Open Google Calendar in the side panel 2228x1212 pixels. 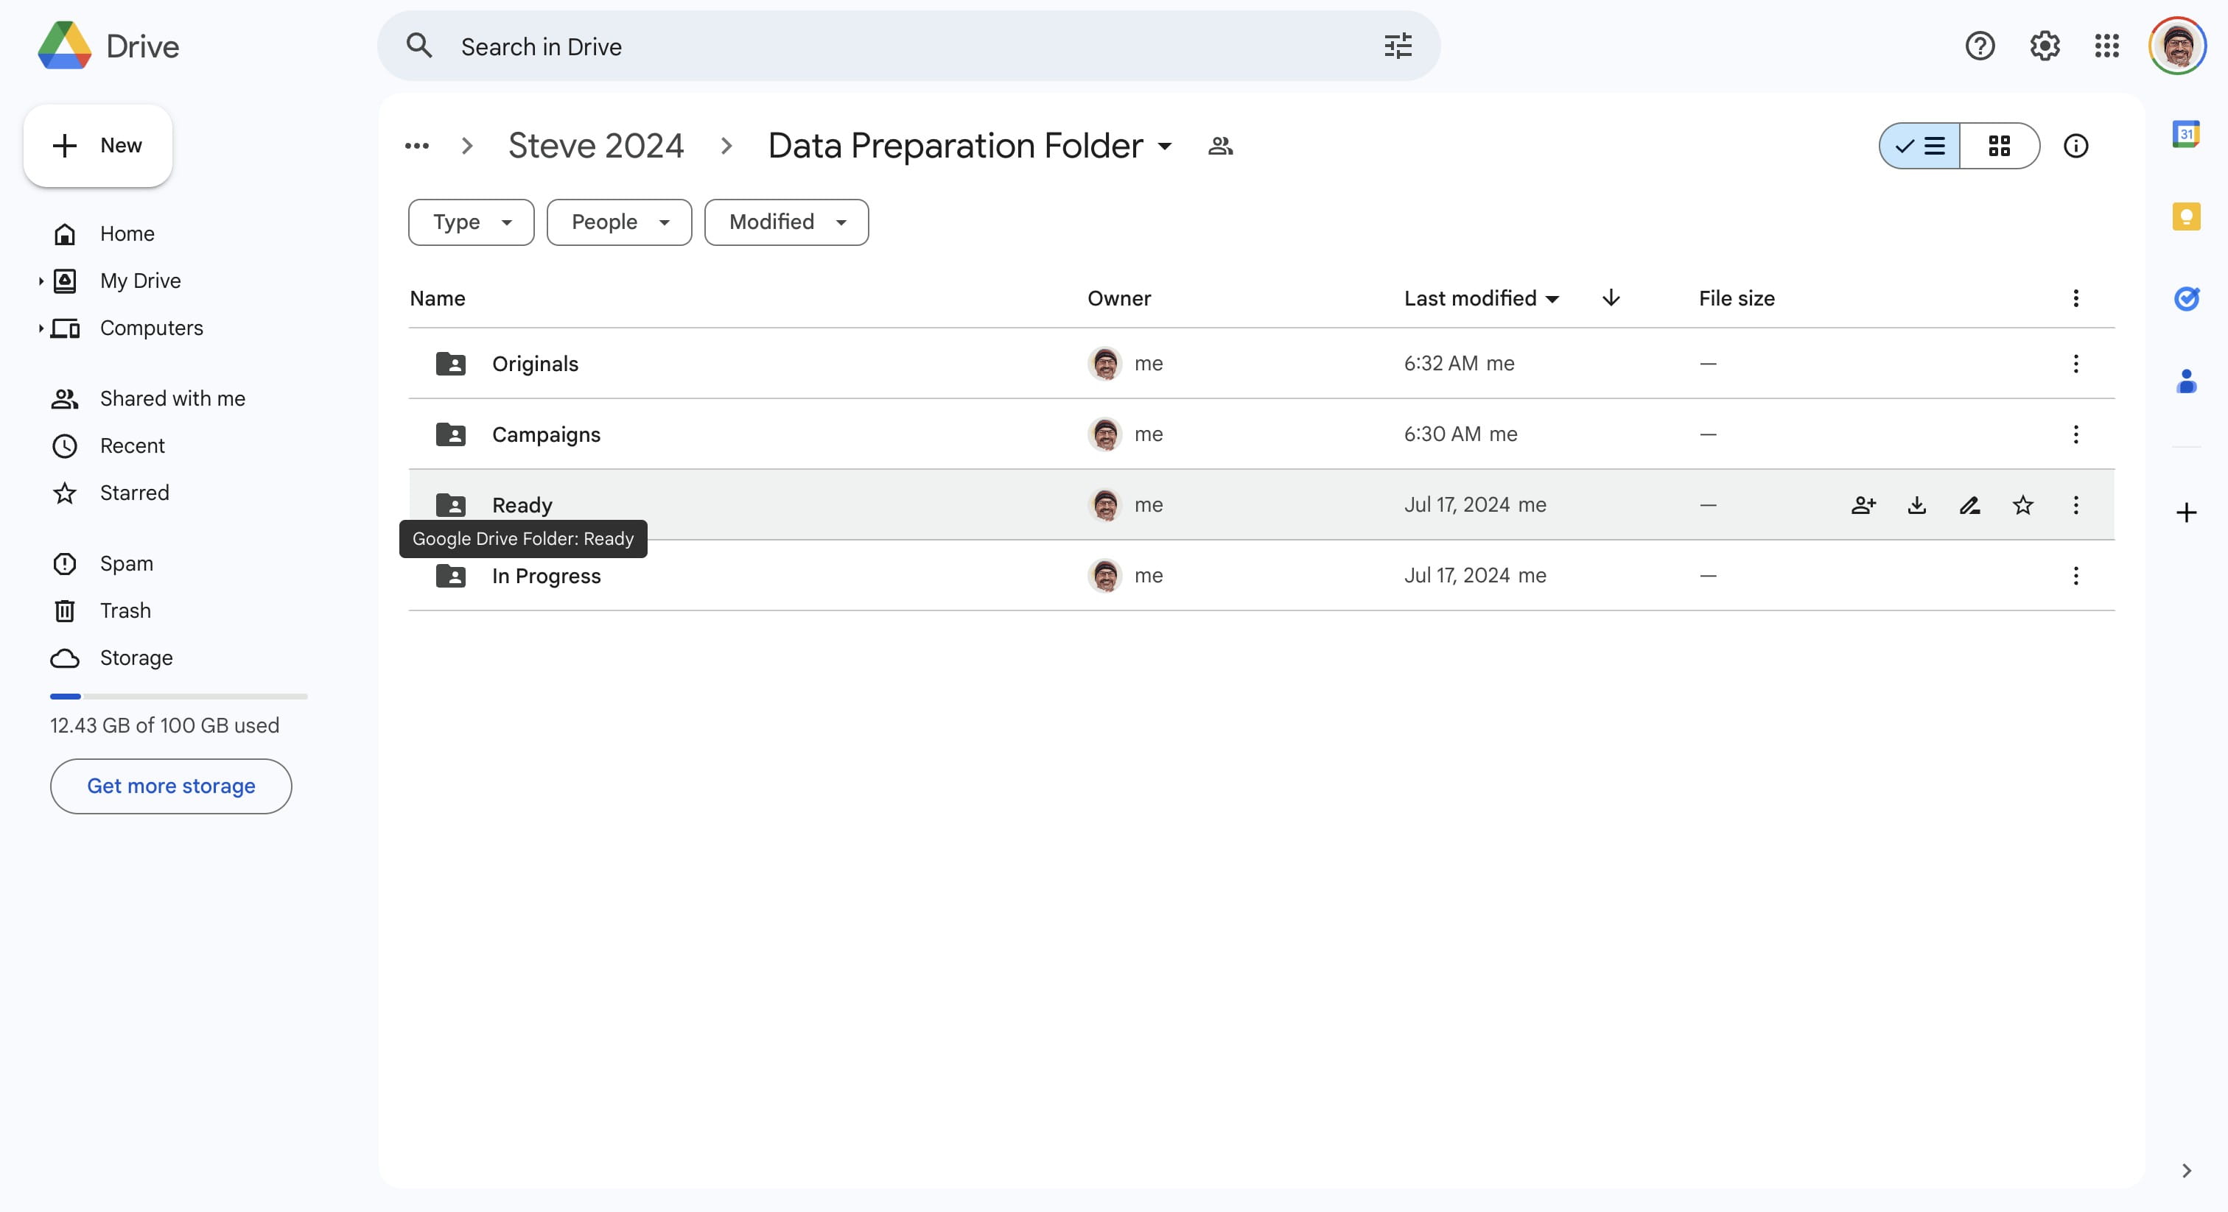(x=2187, y=134)
